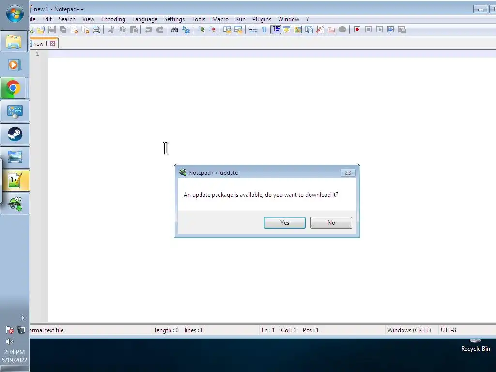Click the Replace toolbar icon
496x372 pixels.
coord(186,30)
